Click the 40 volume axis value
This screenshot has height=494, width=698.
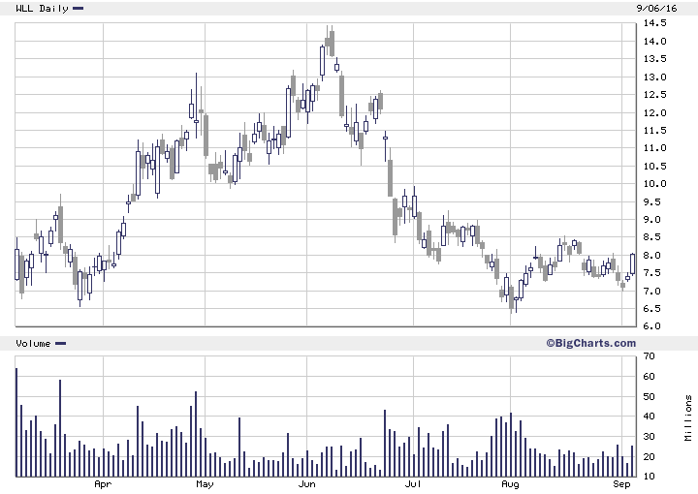pos(649,417)
